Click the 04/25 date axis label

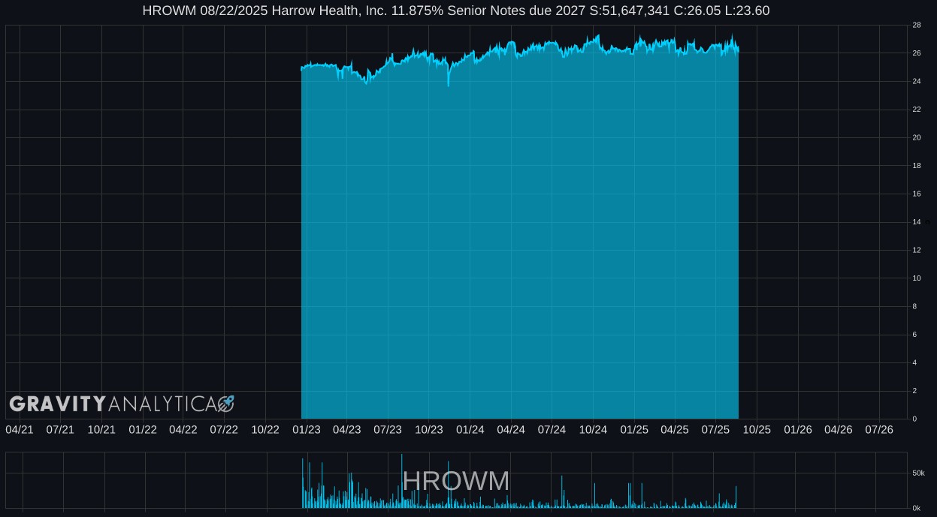click(x=675, y=429)
